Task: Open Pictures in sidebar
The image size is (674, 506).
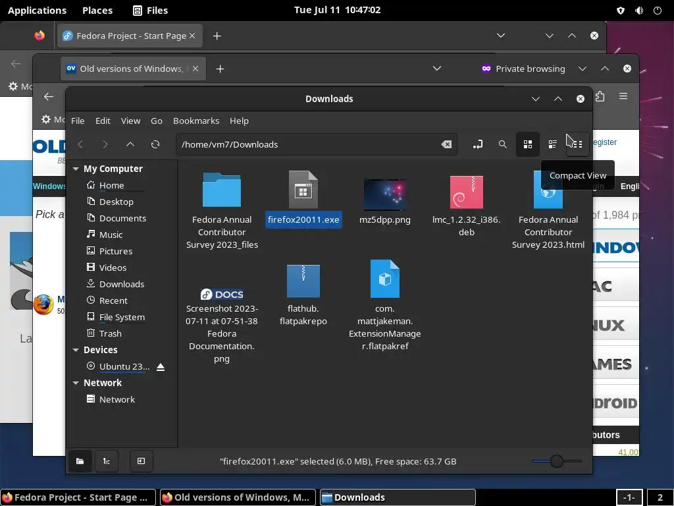Action: coord(116,251)
